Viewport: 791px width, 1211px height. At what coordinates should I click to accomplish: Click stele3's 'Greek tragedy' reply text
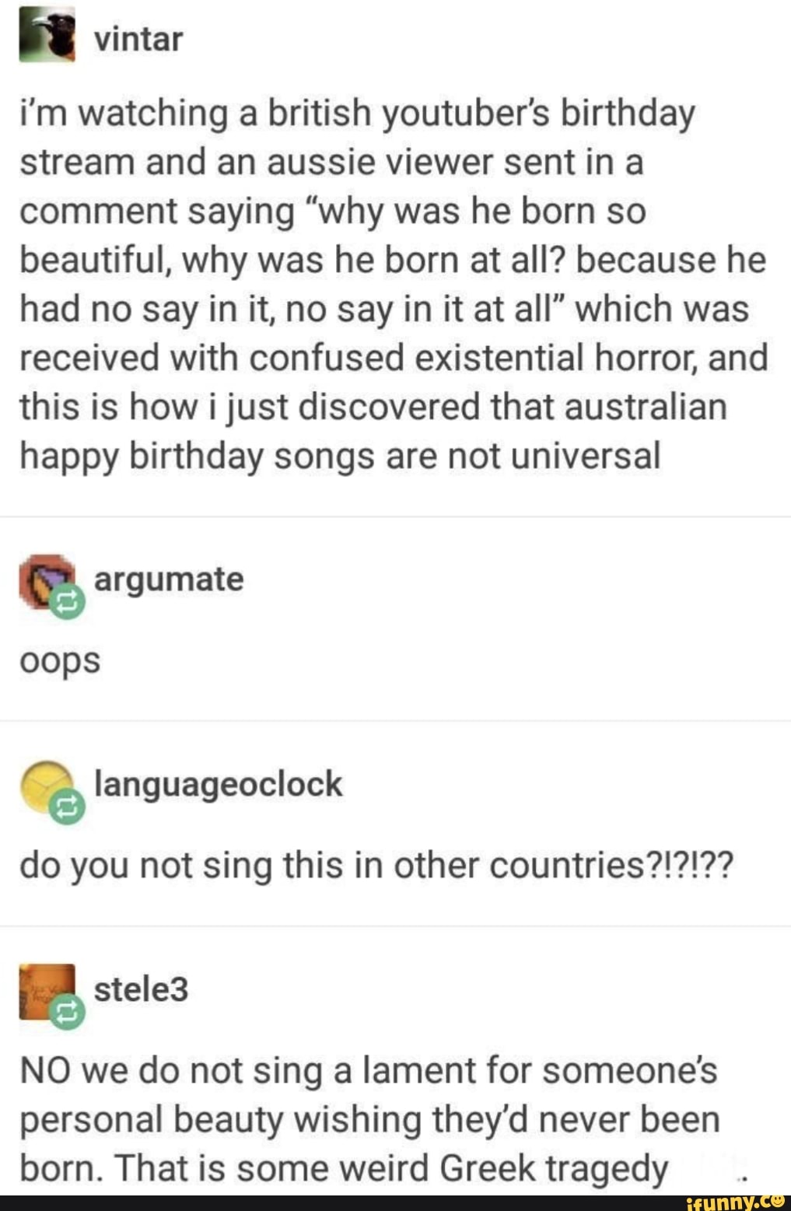click(x=369, y=1120)
